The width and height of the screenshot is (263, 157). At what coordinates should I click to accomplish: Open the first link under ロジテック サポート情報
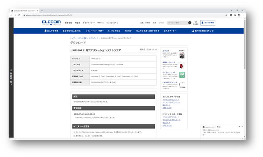[x=170, y=117]
